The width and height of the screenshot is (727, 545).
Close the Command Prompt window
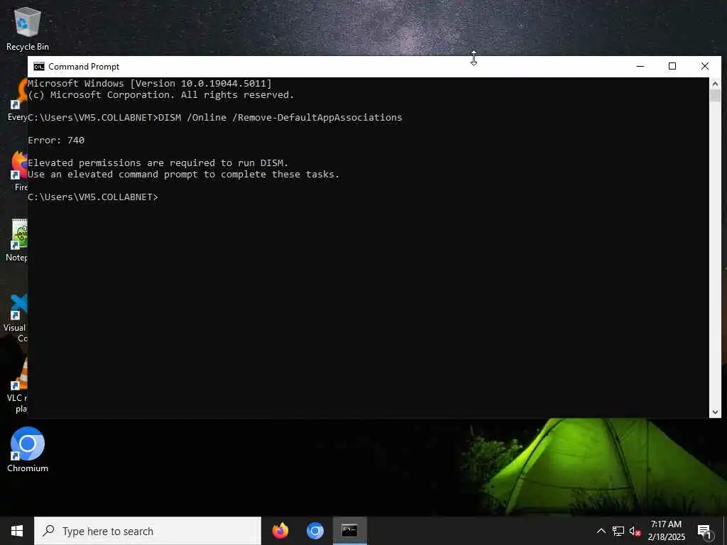pyautogui.click(x=705, y=66)
